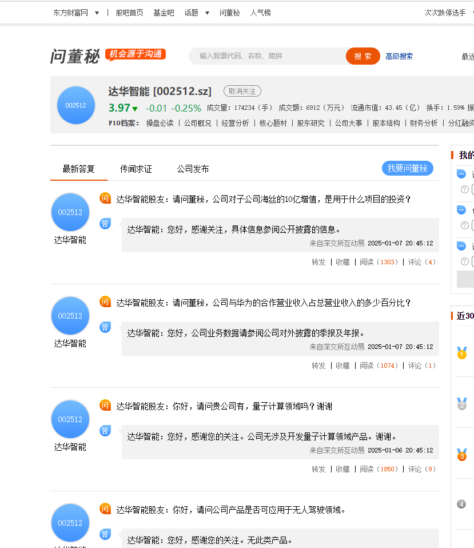Open question about 无人驾驶领域
The width and height of the screenshot is (474, 548).
(231, 510)
